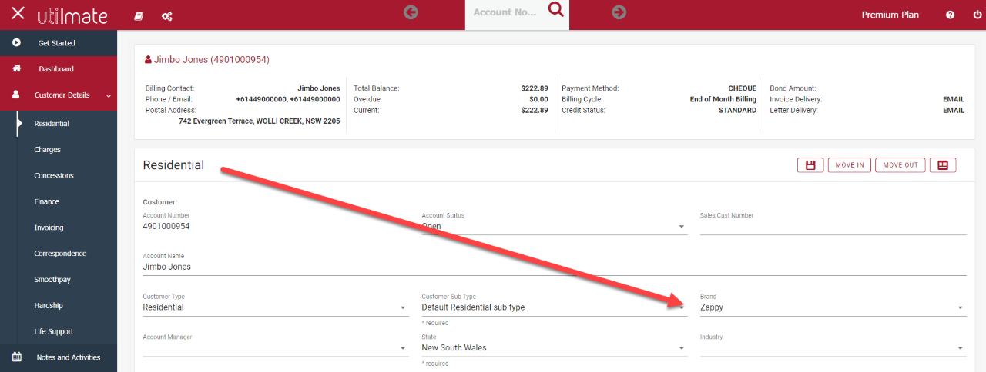
Task: Click the Residential section heading
Action: [173, 165]
